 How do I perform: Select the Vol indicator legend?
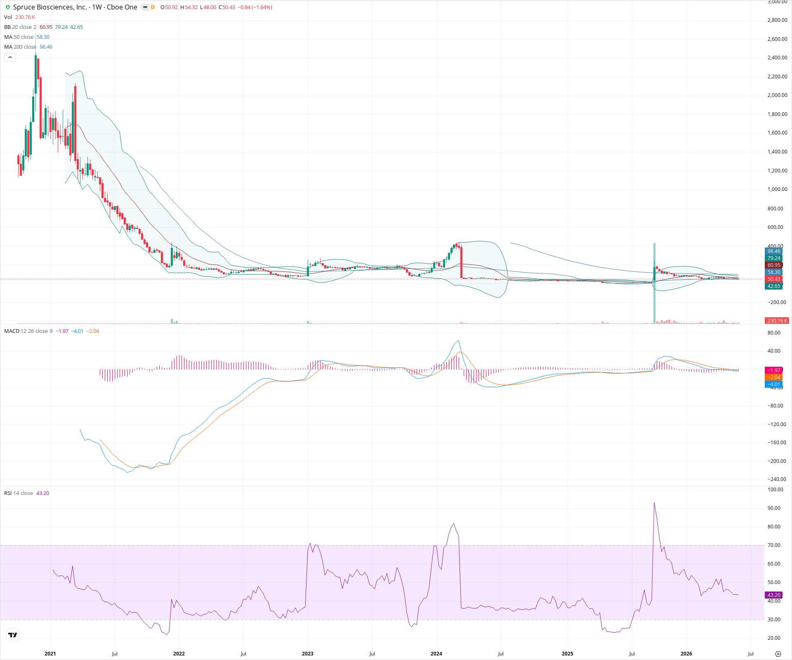(8, 17)
